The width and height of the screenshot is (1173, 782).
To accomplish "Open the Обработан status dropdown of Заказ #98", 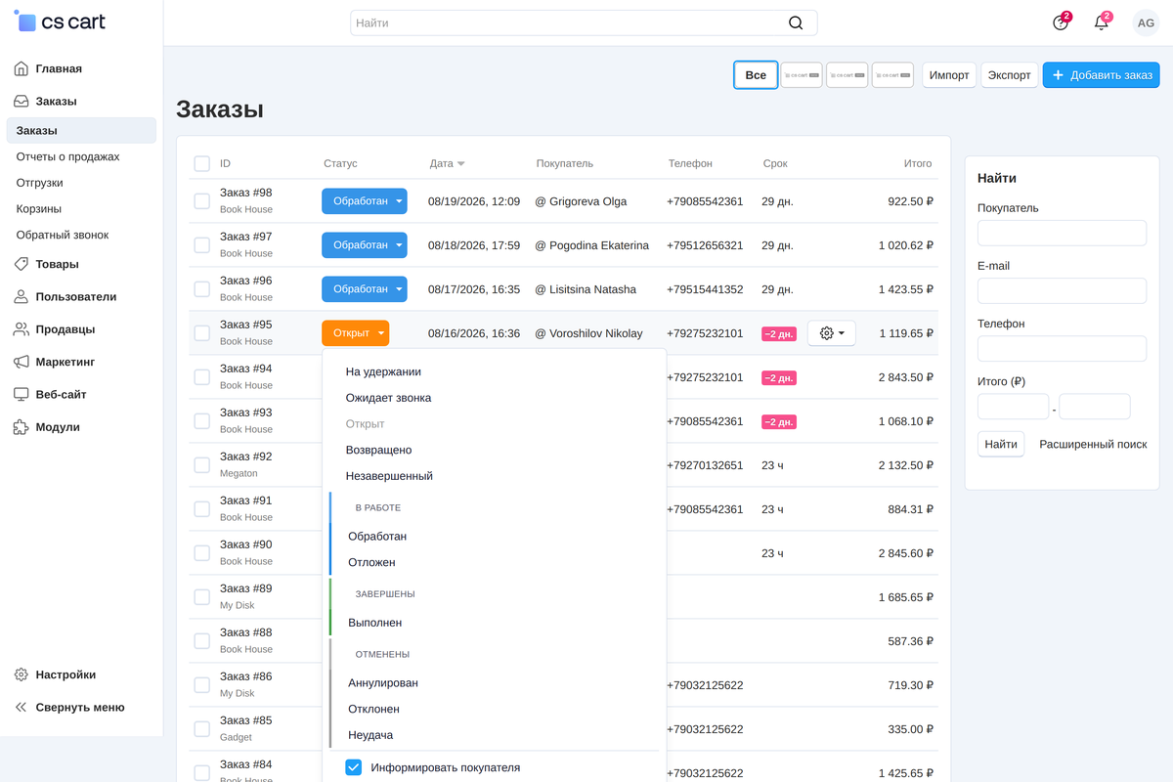I will (x=365, y=201).
